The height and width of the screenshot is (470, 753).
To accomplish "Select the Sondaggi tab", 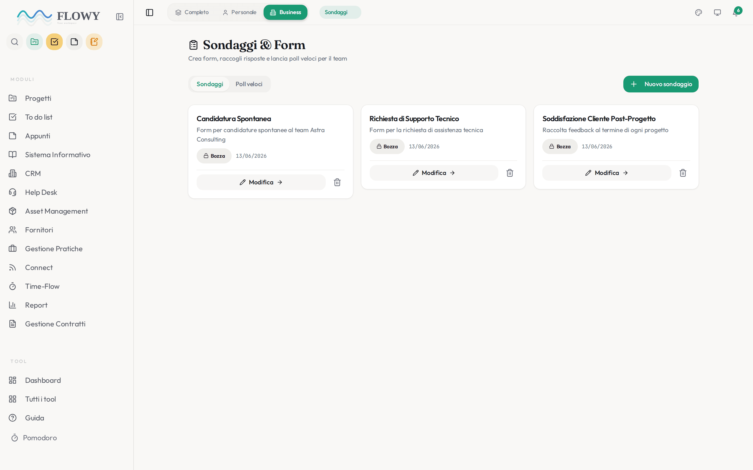I will click(210, 84).
